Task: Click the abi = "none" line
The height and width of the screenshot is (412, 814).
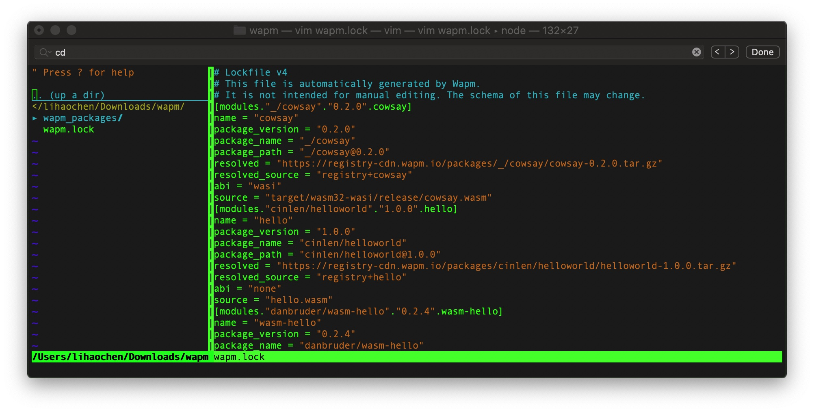Action: click(x=248, y=288)
